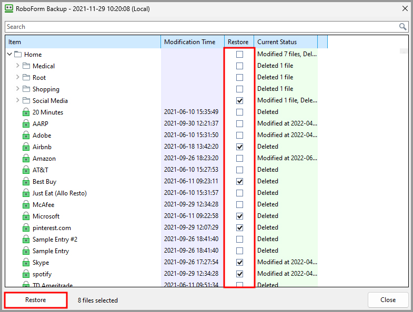Expand the Medical folder
413x312 pixels.
pos(18,66)
